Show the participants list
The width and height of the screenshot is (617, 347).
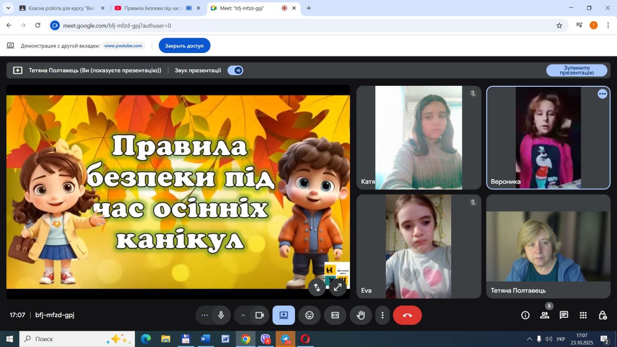tap(545, 315)
